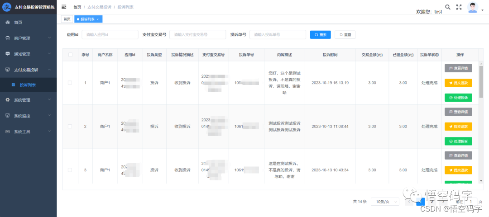
Task: Open 投诉列表 sidebar submenu item
Action: pyautogui.click(x=28, y=85)
